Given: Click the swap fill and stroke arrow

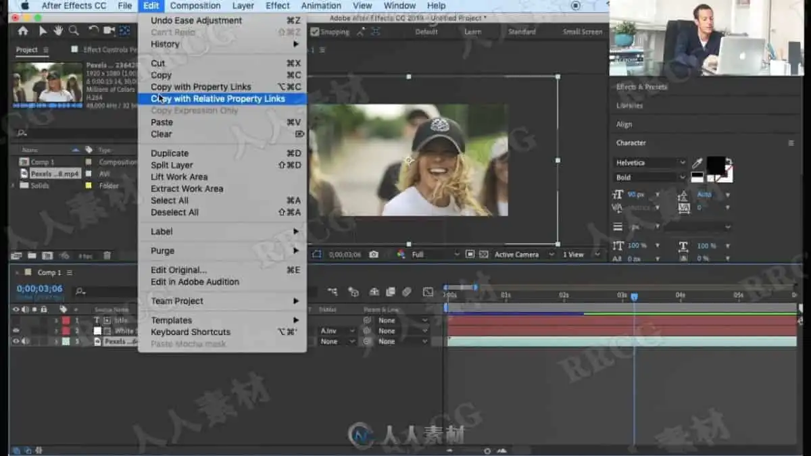Looking at the screenshot, I should pyautogui.click(x=729, y=161).
